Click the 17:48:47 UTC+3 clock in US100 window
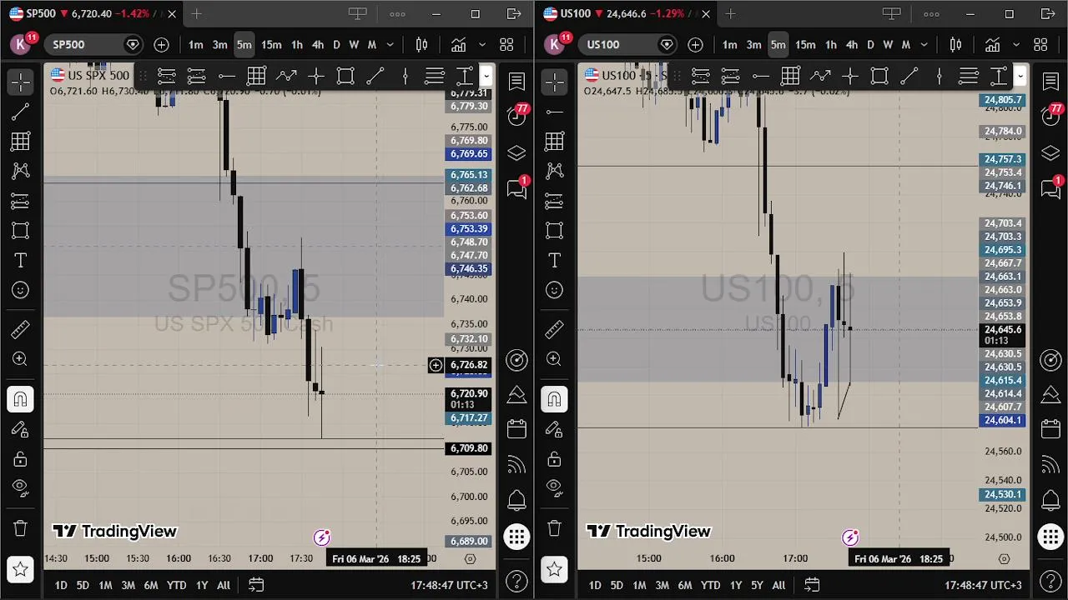 pyautogui.click(x=983, y=585)
